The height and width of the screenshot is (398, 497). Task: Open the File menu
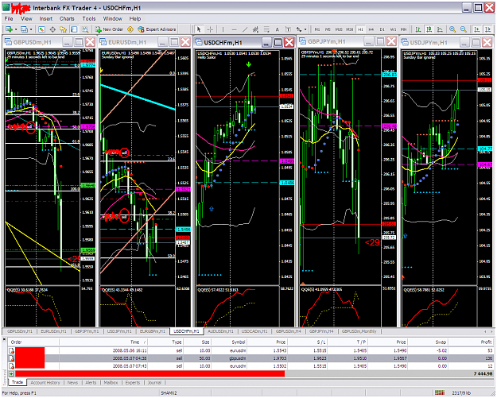[x=9, y=19]
